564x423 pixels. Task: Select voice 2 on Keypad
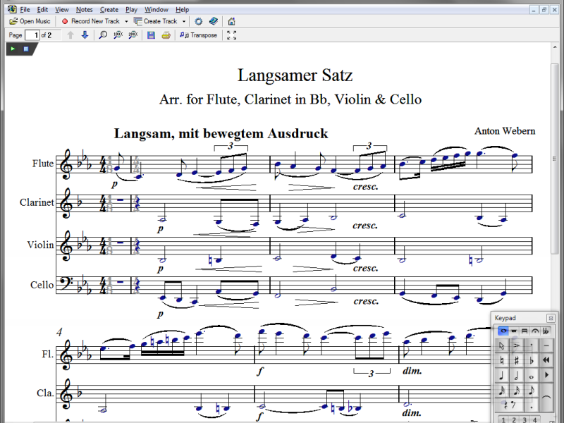514,419
